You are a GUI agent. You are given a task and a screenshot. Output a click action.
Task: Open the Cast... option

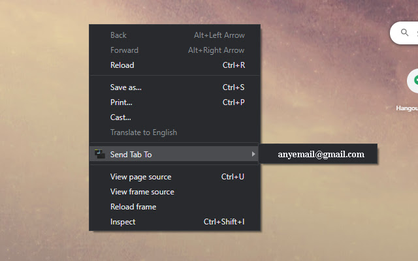(x=121, y=117)
